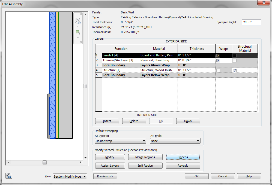Click the 'Finish 1 [4]' function cell
Screen dimensions: 272x185
pos(121,55)
